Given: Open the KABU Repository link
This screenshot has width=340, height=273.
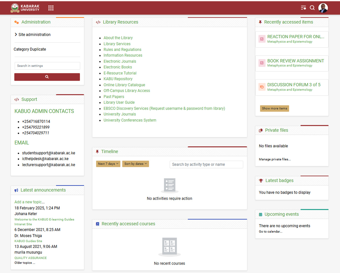Looking at the screenshot, I should tap(118, 79).
